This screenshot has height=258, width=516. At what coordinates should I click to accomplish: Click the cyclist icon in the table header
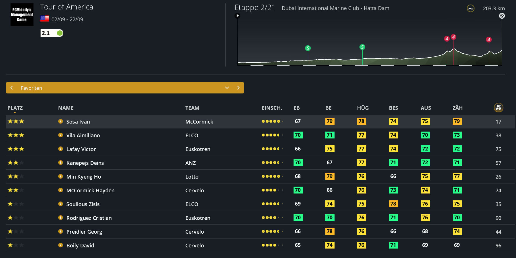(499, 107)
